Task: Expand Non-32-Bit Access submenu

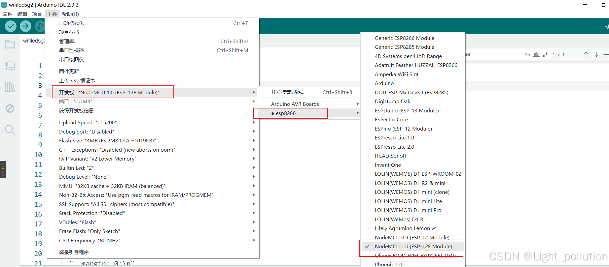Action: point(152,195)
